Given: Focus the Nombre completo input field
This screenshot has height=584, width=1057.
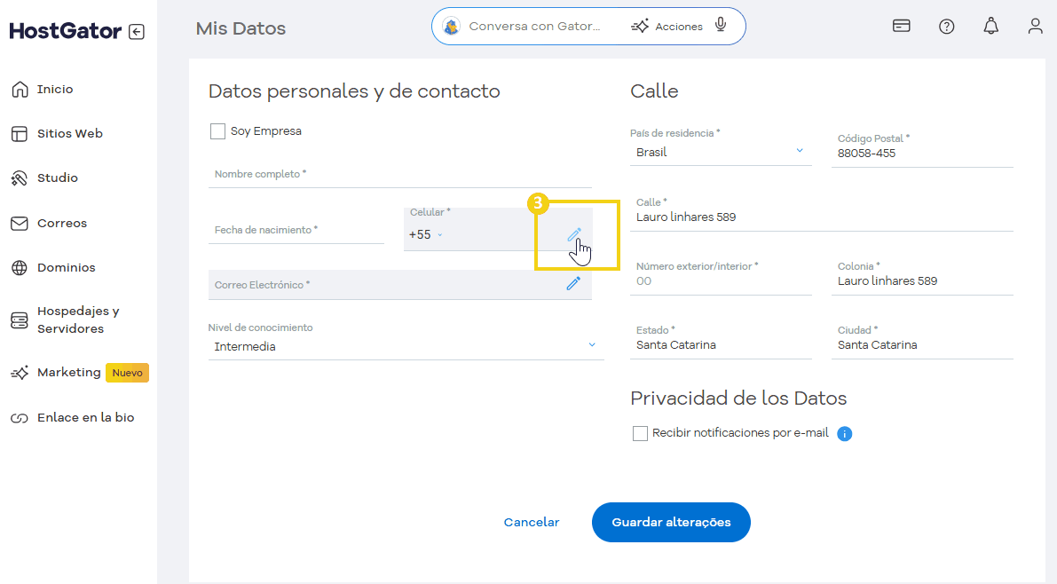Looking at the screenshot, I should (x=399, y=175).
